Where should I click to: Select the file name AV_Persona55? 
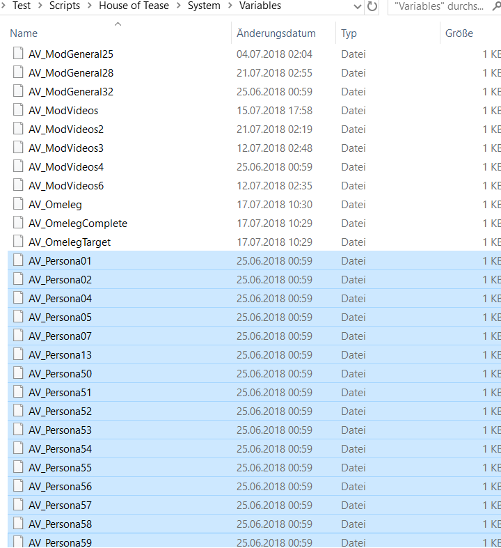pyautogui.click(x=60, y=468)
